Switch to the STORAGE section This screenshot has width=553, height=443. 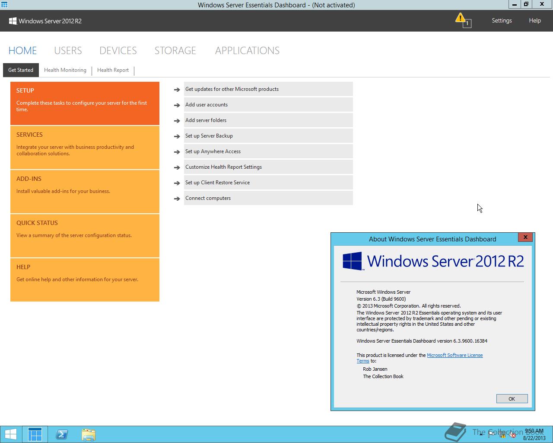pyautogui.click(x=175, y=51)
